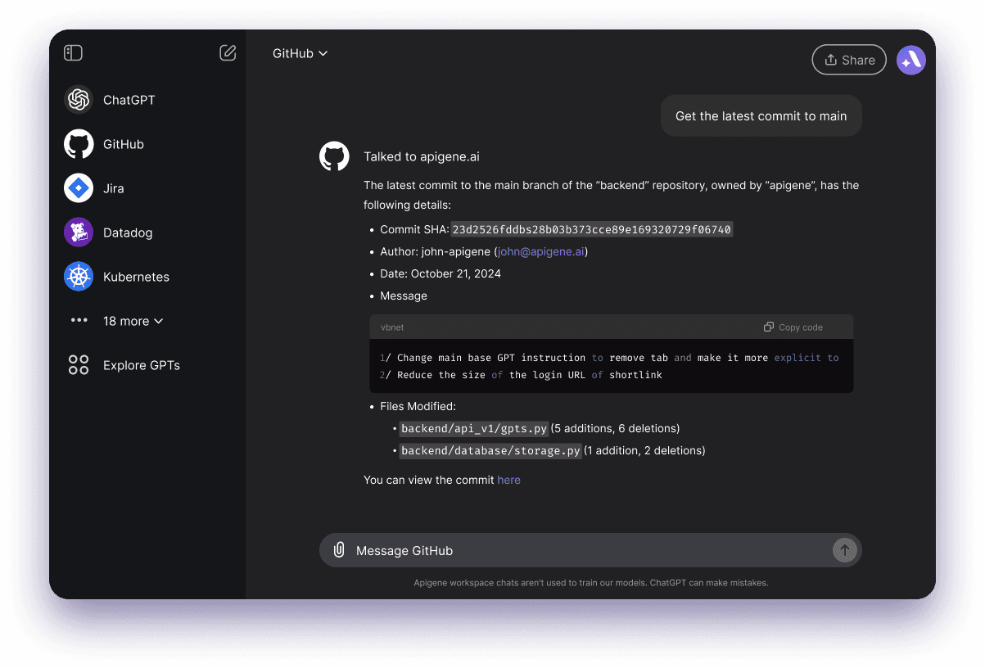Viewport: 985px width, 668px height.
Task: Select Kubernetes in the sidebar
Action: [136, 277]
